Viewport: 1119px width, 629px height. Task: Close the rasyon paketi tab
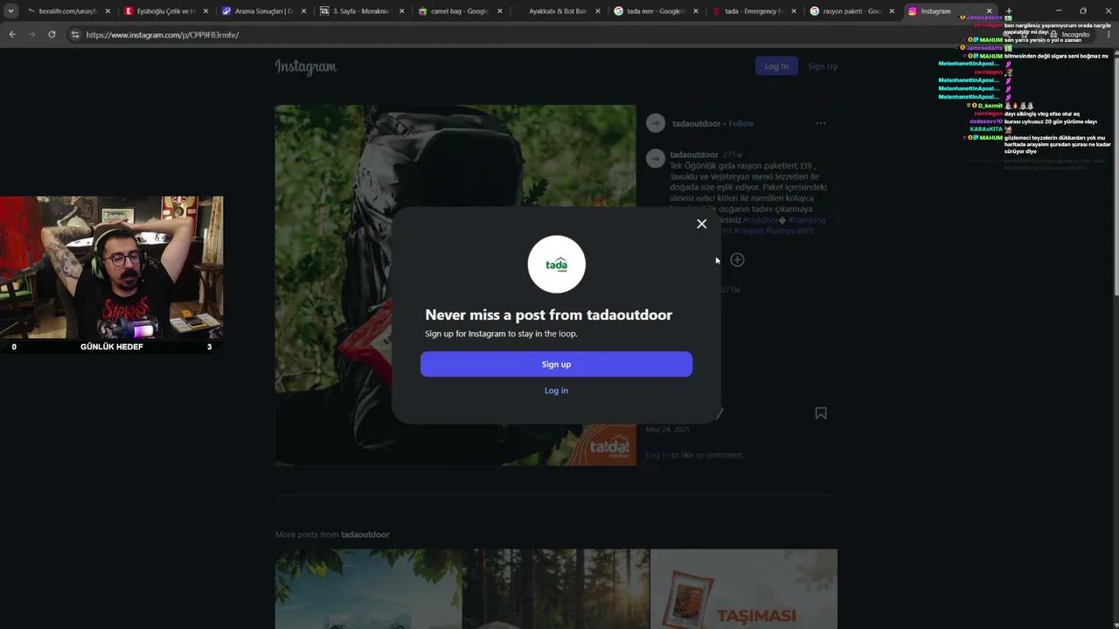[892, 11]
